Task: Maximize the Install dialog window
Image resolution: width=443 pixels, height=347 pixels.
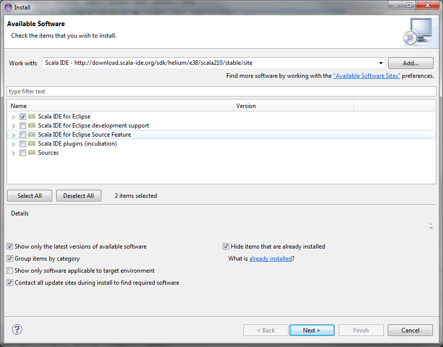Action: tap(409, 6)
